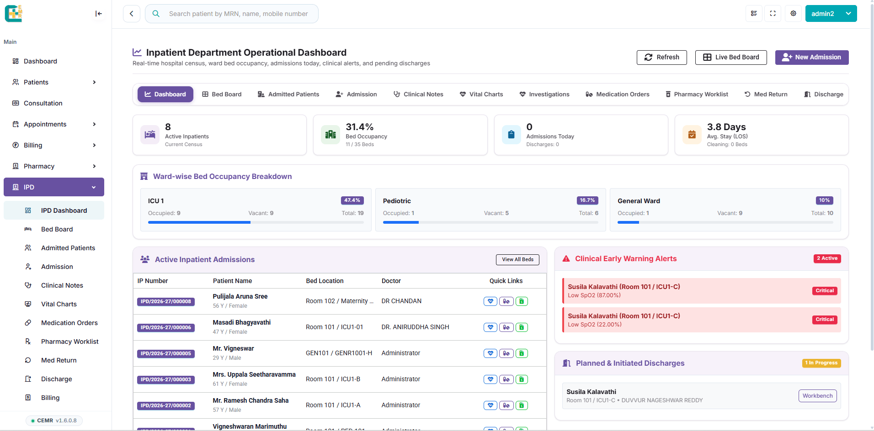Expand the Billing sidebar menu
This screenshot has width=874, height=431.
(54, 145)
